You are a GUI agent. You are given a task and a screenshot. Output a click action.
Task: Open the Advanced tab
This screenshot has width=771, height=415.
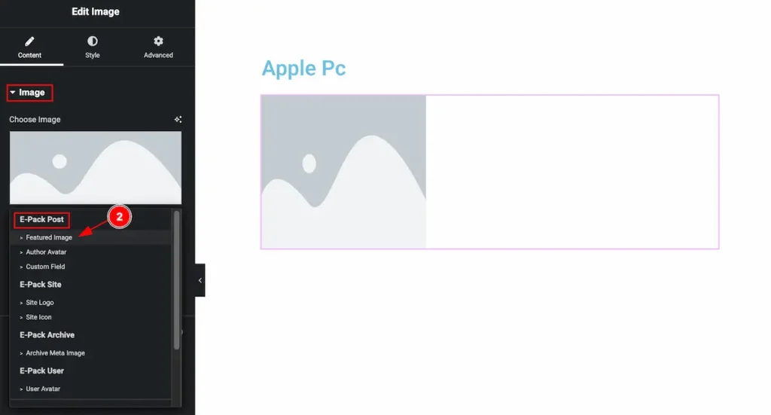point(158,47)
